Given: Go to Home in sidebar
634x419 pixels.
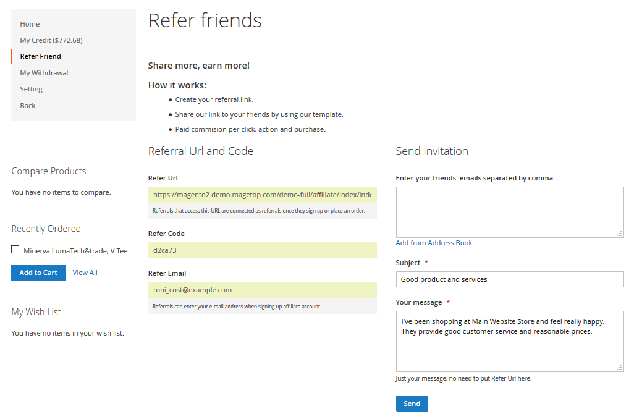Looking at the screenshot, I should coord(30,24).
